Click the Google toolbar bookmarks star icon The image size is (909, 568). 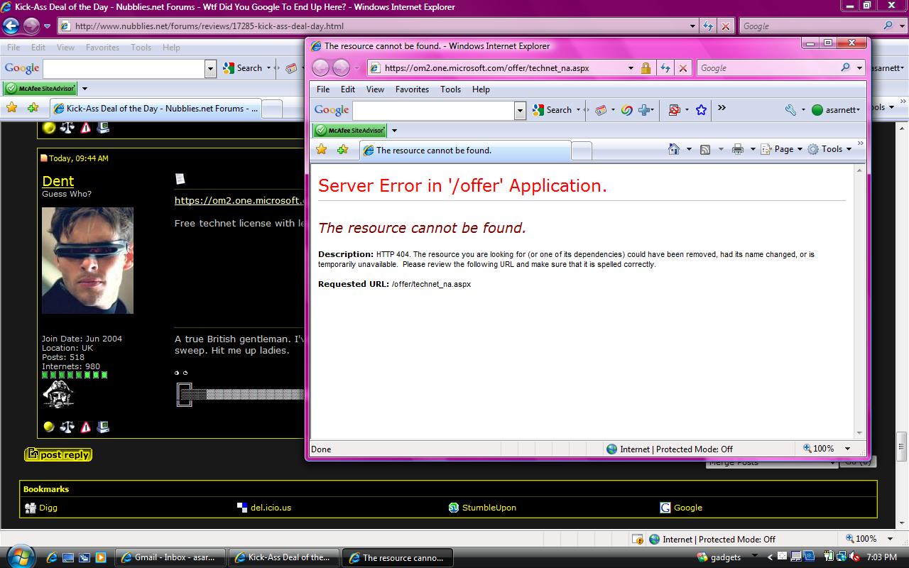(701, 110)
